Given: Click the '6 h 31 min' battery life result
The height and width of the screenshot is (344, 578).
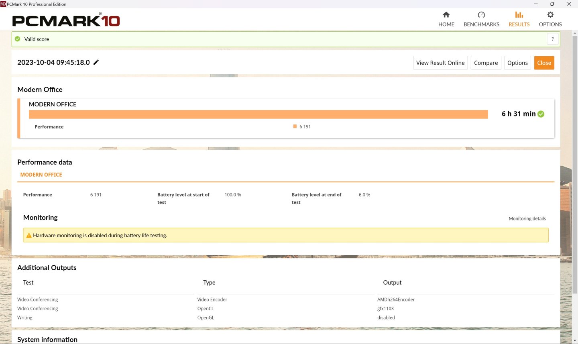Looking at the screenshot, I should click(519, 114).
